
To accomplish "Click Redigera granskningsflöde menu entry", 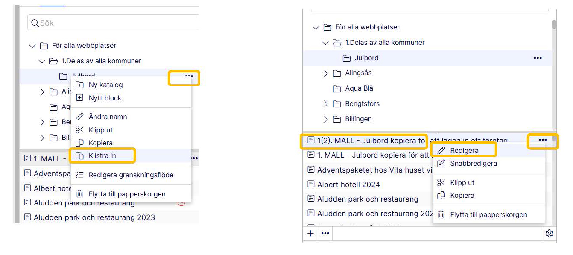I will point(131,175).
